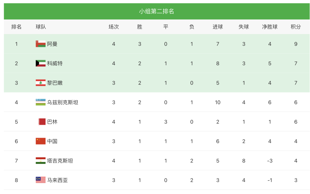Screen dimensions: 310x194
Task: Click the Tajikistan flag icon
Action: tap(41, 161)
